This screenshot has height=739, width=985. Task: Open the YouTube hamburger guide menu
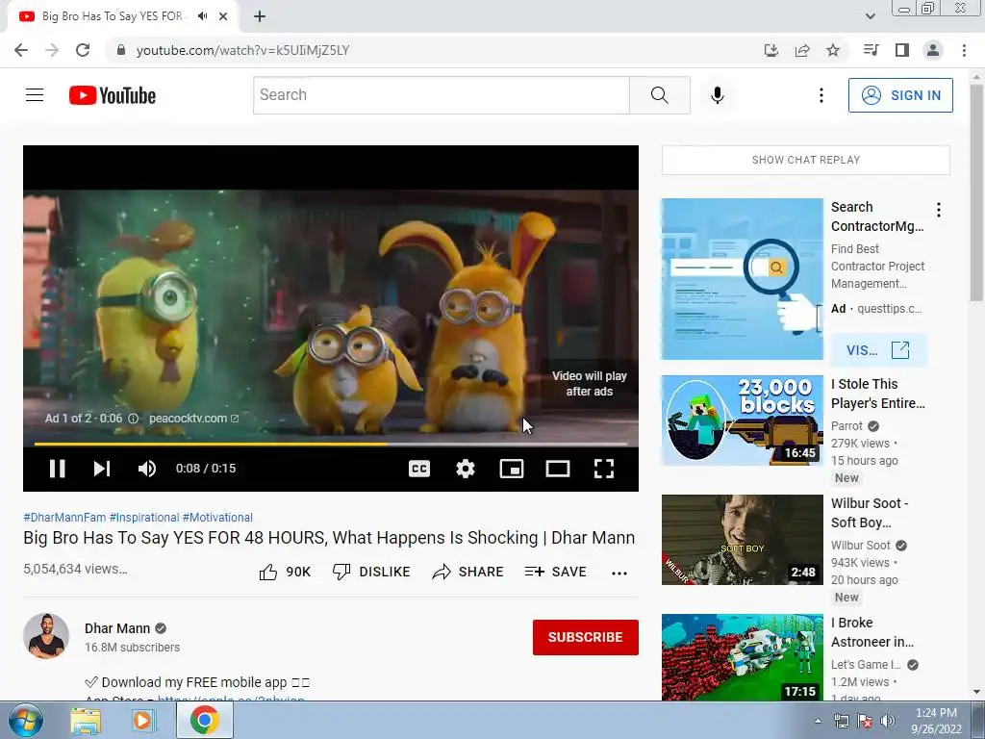(x=35, y=95)
